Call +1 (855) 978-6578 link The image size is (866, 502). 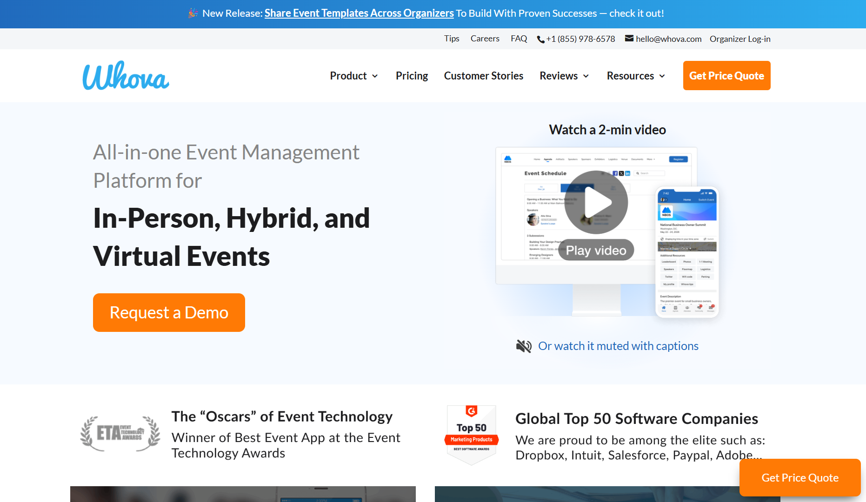click(580, 39)
